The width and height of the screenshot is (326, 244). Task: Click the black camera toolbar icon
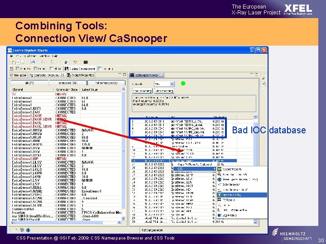[x=86, y=62]
